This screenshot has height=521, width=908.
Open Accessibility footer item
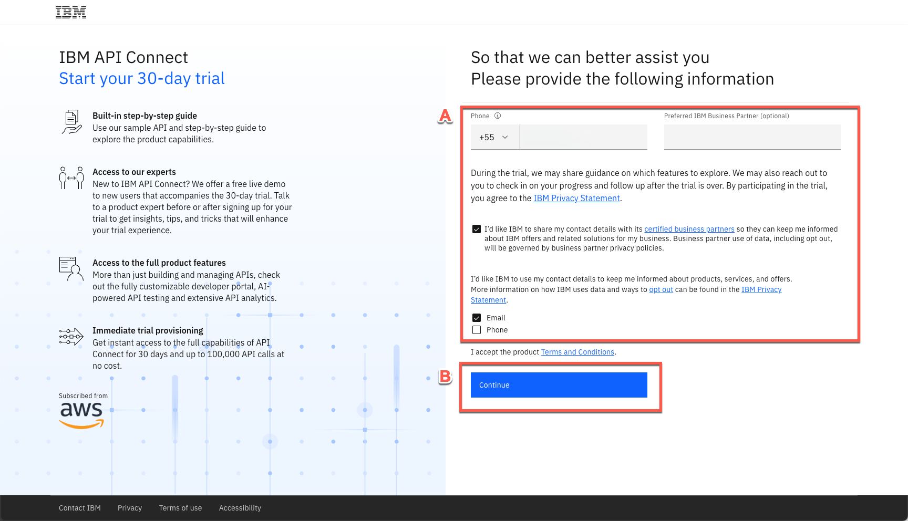pyautogui.click(x=240, y=508)
